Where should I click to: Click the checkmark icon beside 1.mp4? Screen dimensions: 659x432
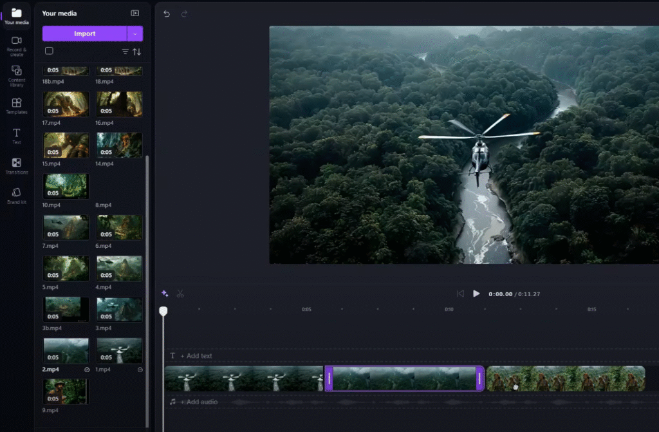click(140, 370)
